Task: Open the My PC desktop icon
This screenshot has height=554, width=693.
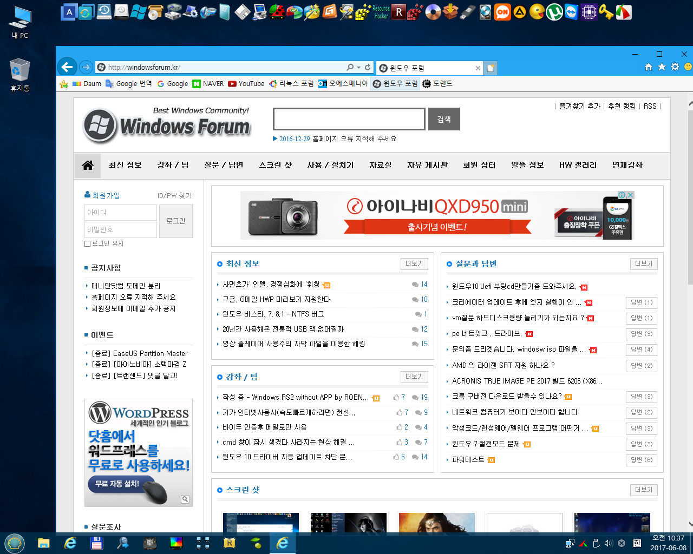Action: point(20,22)
